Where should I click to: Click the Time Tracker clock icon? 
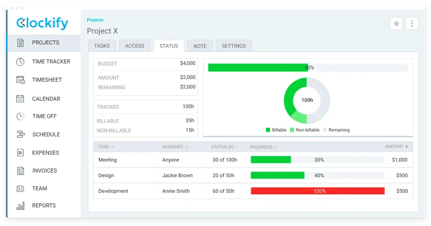tap(20, 61)
